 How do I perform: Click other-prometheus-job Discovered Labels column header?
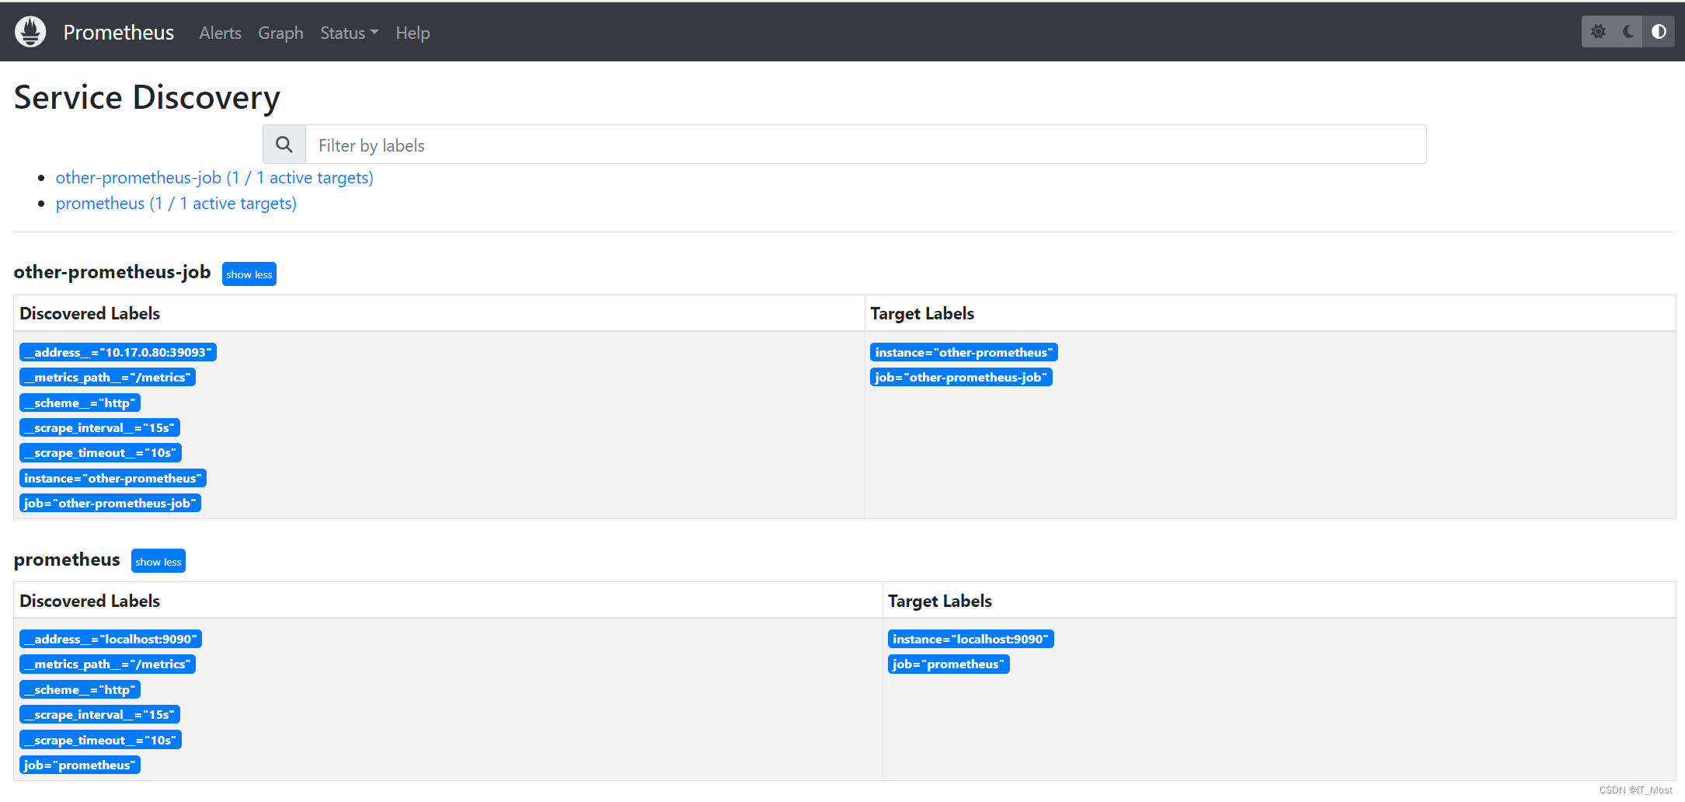point(89,314)
